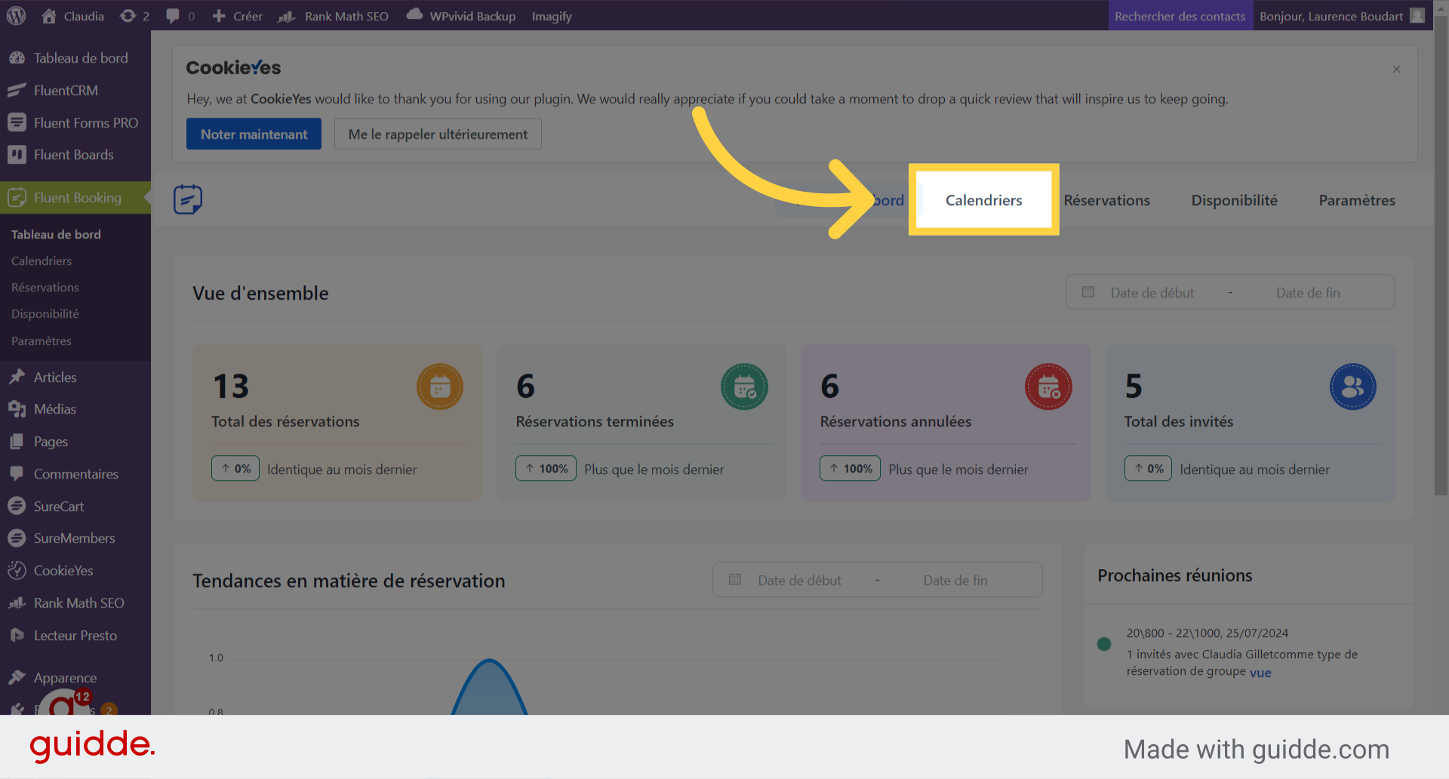Screen dimensions: 1449x779
Task: Open Médias in the sidebar
Action: (x=75, y=409)
